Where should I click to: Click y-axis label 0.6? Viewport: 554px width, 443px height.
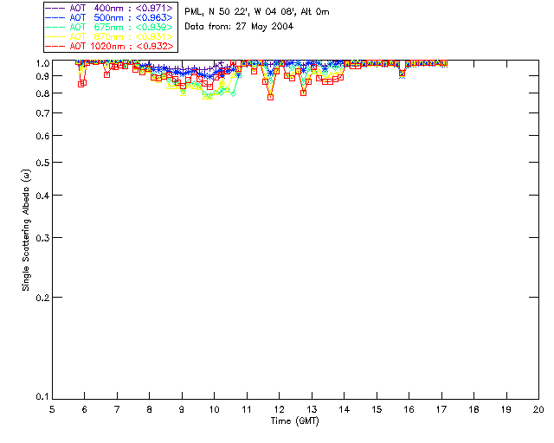[42, 136]
